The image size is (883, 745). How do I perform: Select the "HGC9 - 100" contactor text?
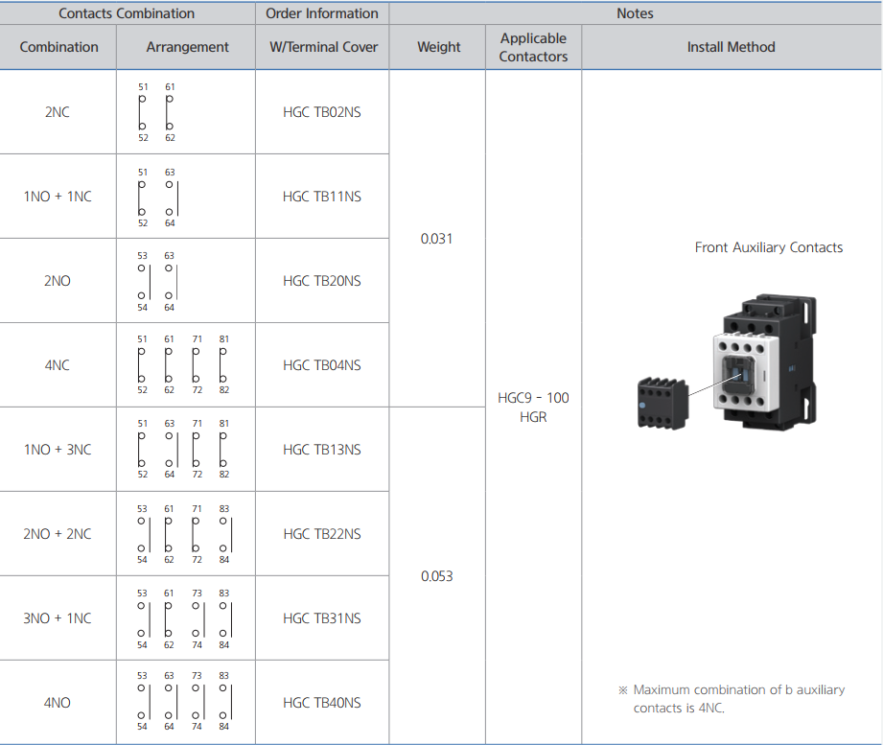[533, 398]
